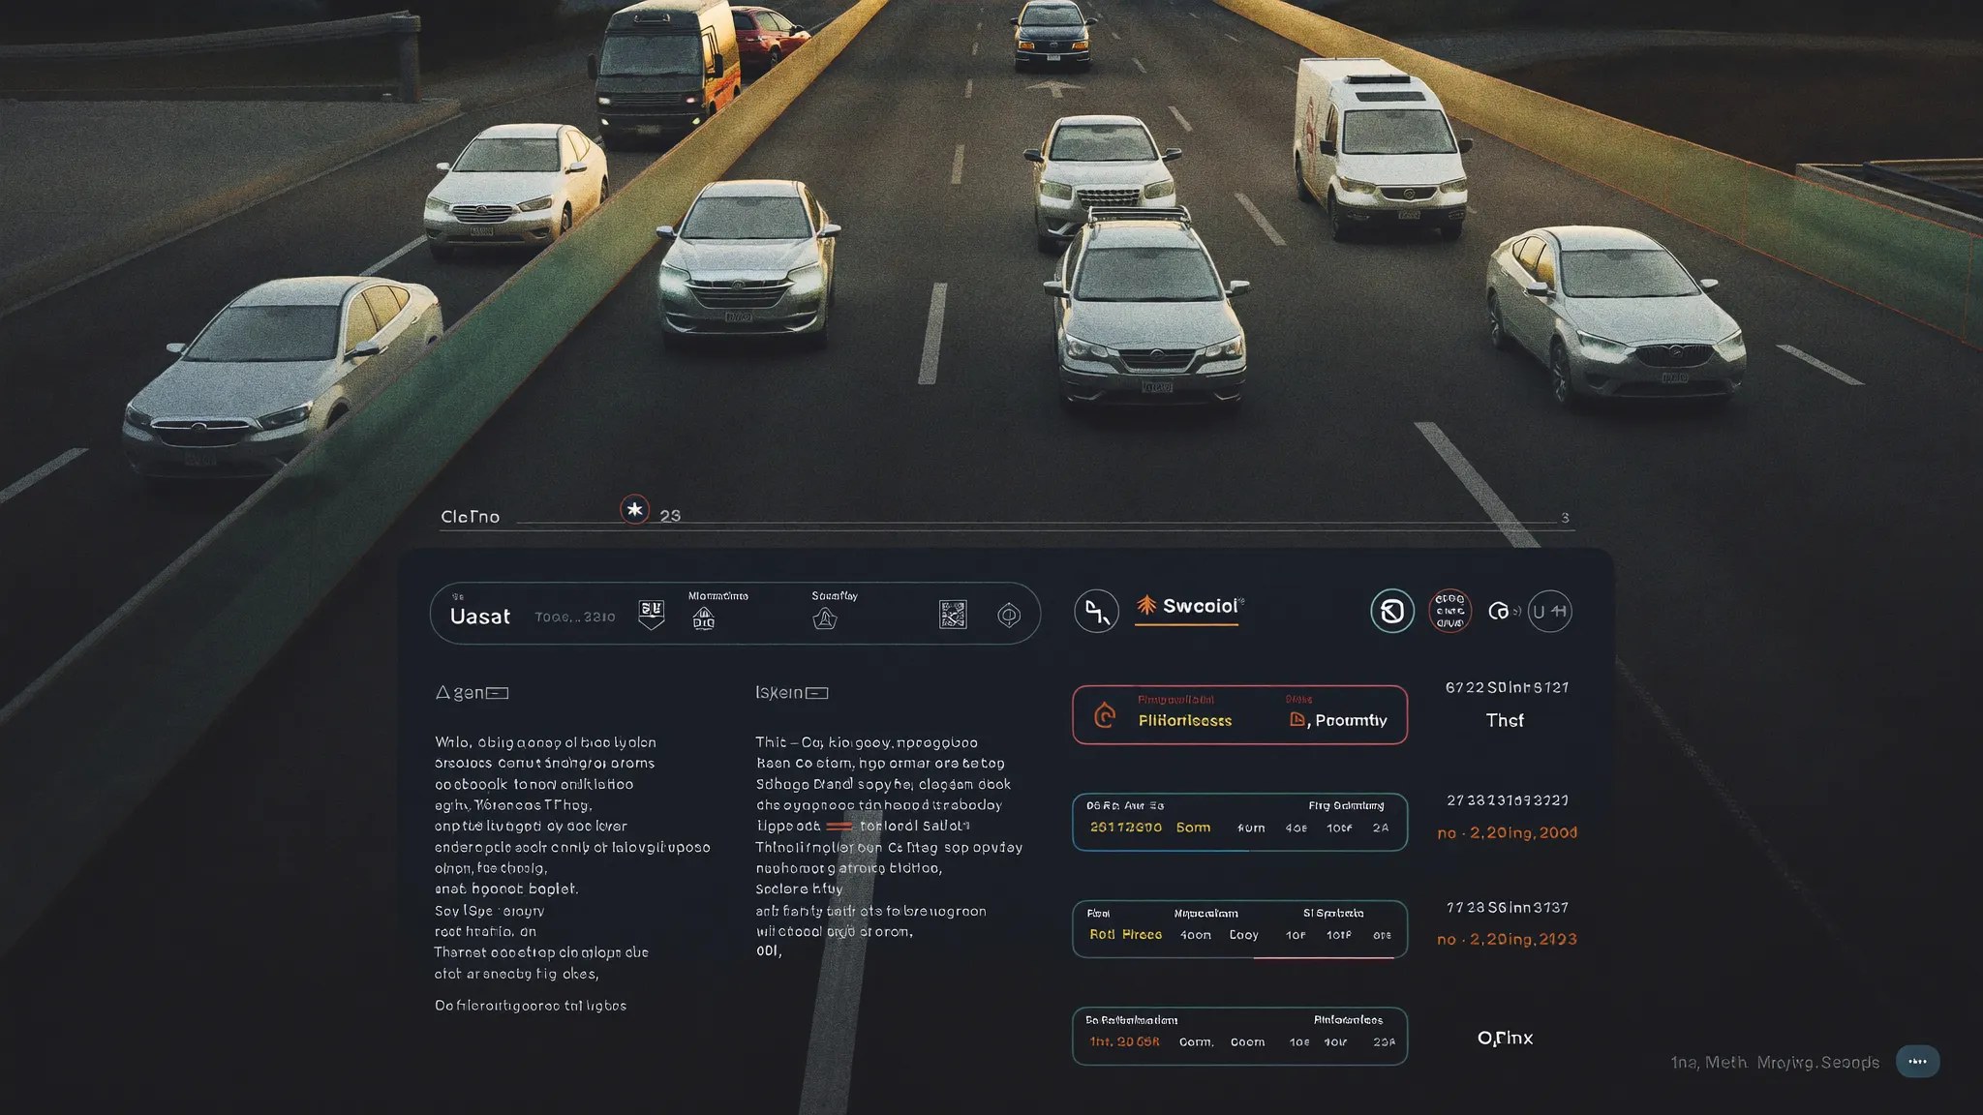The width and height of the screenshot is (1983, 1115).
Task: Click the three-dots chat bubble button
Action: pyautogui.click(x=1917, y=1062)
